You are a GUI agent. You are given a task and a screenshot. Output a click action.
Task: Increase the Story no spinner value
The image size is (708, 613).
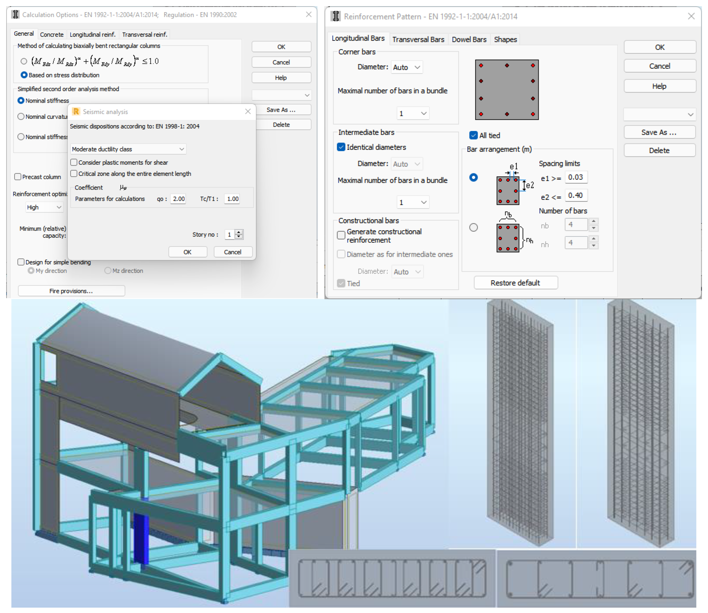pyautogui.click(x=239, y=232)
